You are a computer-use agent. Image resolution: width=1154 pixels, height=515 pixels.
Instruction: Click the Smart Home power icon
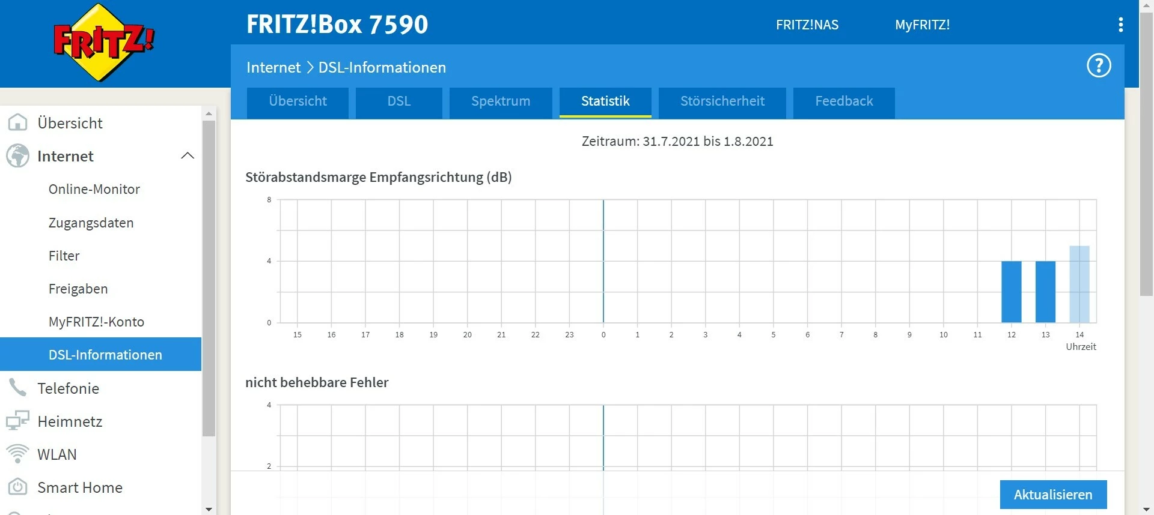tap(17, 487)
